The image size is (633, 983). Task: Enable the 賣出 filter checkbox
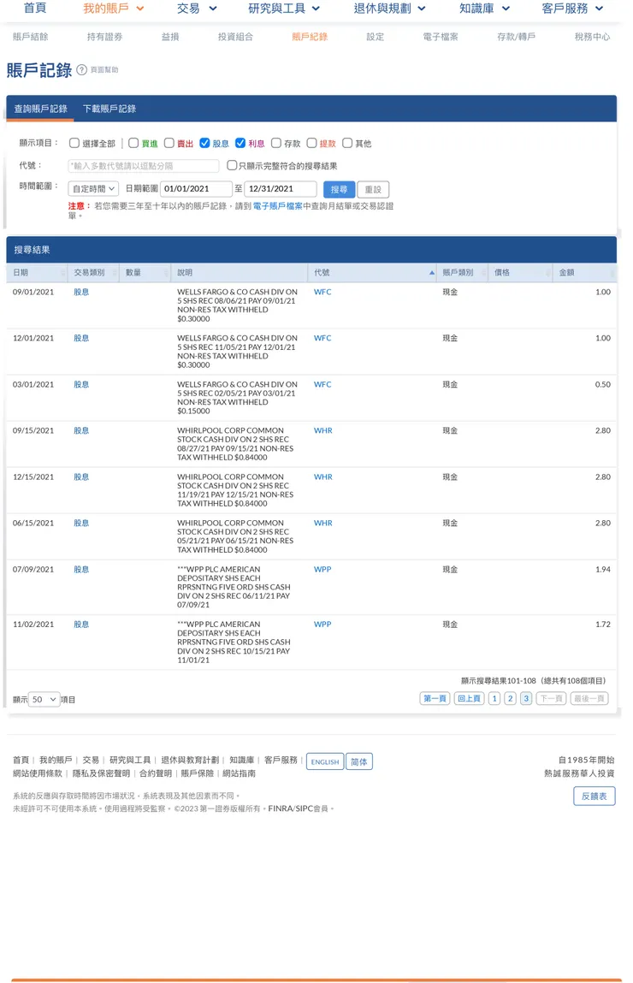tap(169, 143)
